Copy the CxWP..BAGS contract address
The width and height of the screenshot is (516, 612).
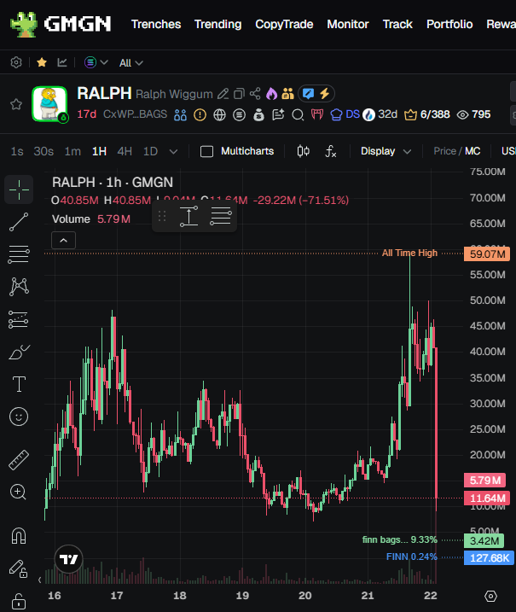135,114
